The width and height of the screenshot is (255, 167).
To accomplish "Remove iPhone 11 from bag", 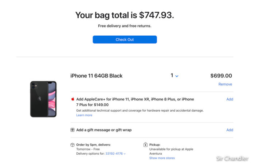I will [x=225, y=84].
